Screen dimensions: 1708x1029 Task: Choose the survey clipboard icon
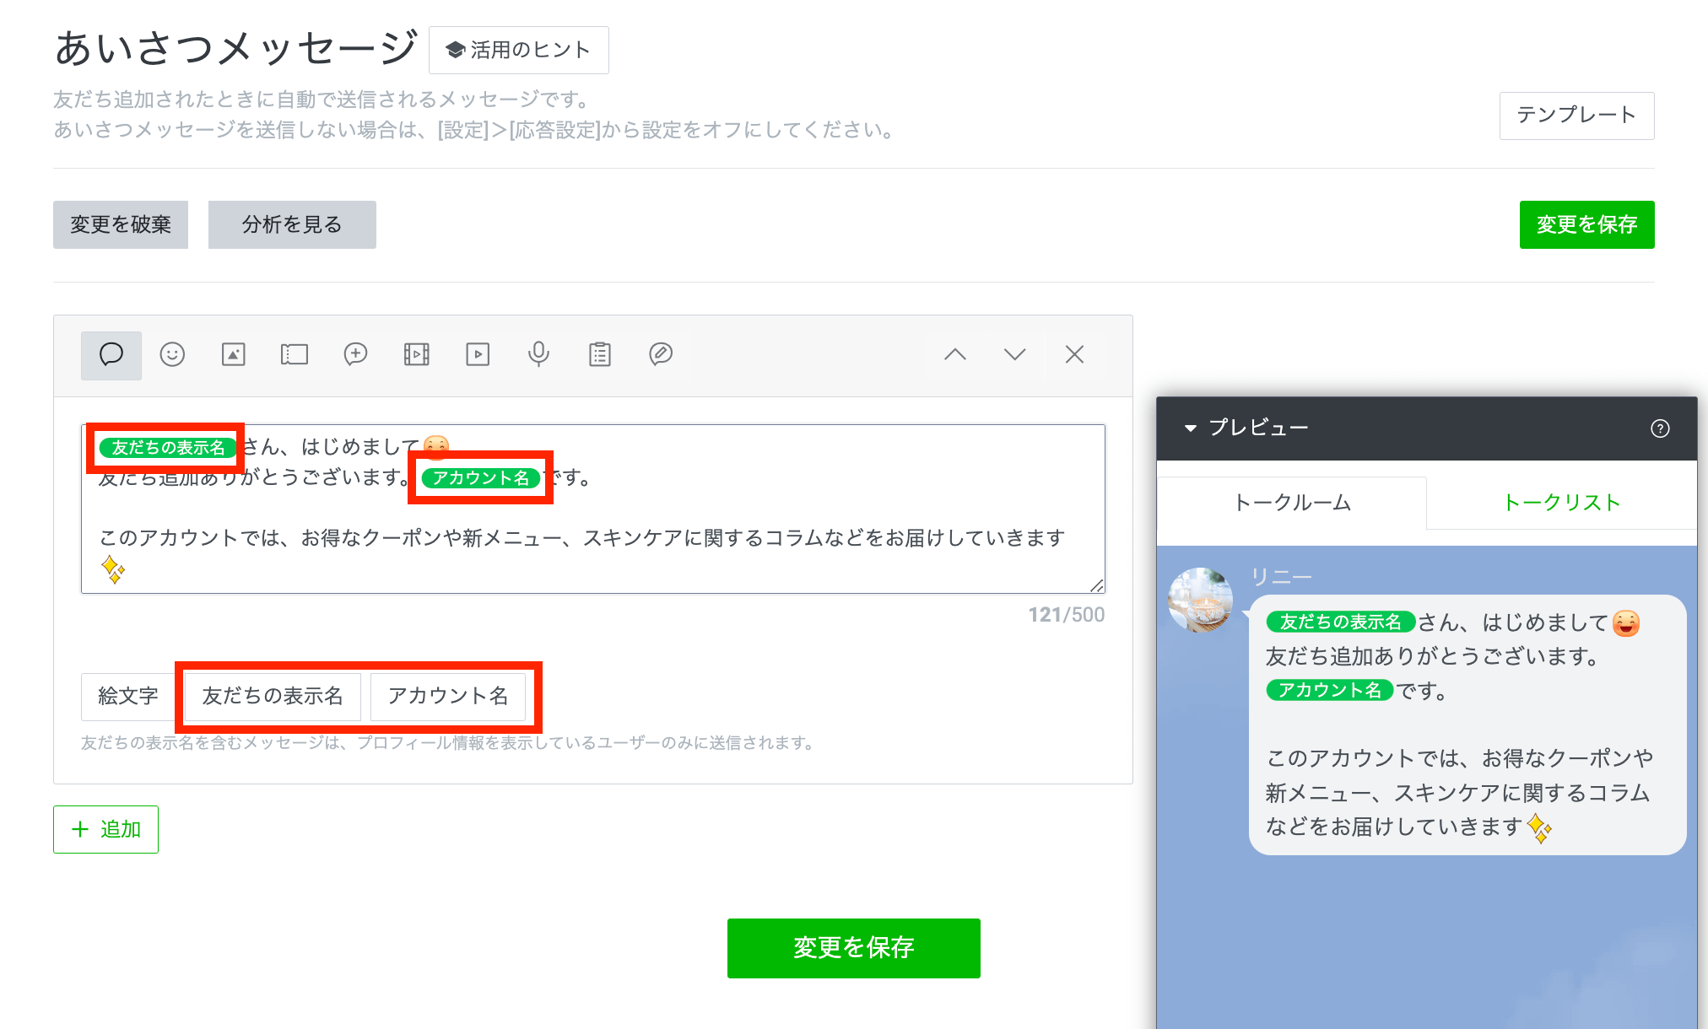coord(600,355)
